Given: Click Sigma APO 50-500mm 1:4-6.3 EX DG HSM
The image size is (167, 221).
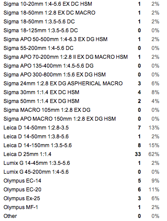Looking at the screenshot, I should [56, 39].
